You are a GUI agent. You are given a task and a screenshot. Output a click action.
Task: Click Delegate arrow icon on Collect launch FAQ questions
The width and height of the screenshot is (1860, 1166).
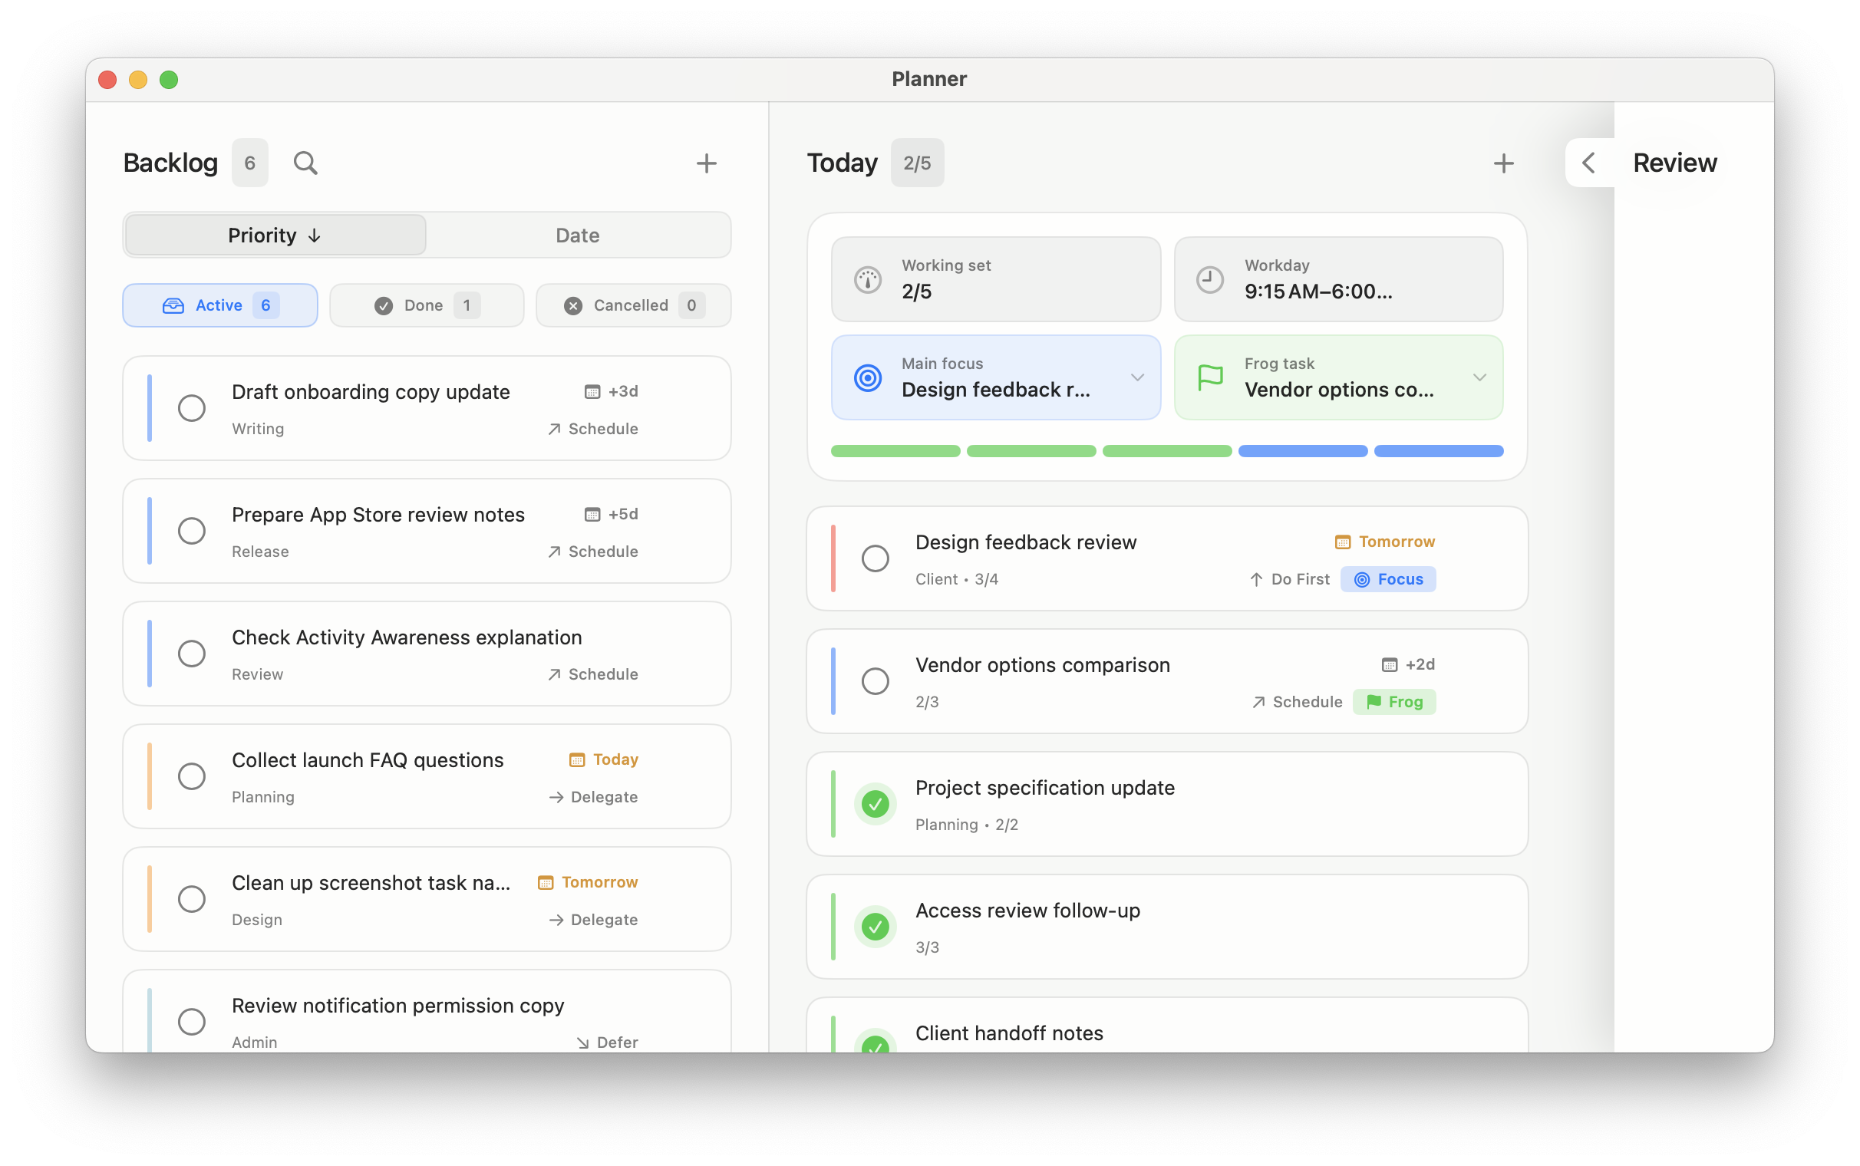pos(556,796)
